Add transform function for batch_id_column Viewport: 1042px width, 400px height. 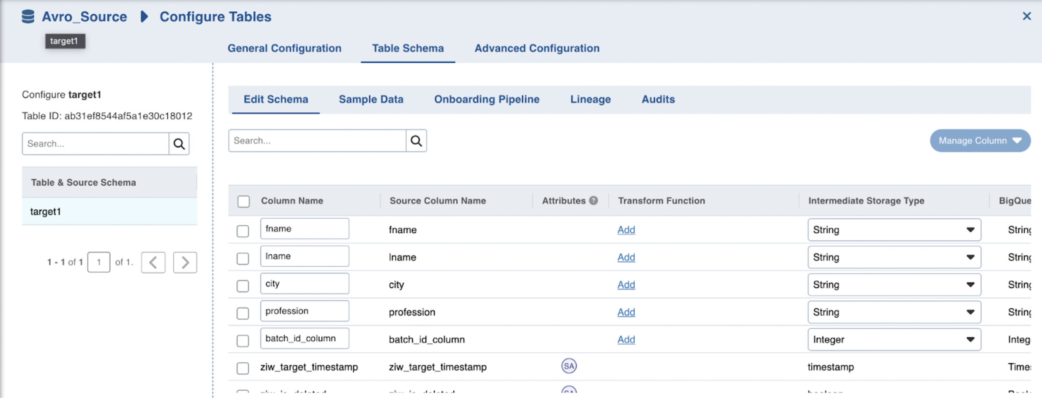626,340
